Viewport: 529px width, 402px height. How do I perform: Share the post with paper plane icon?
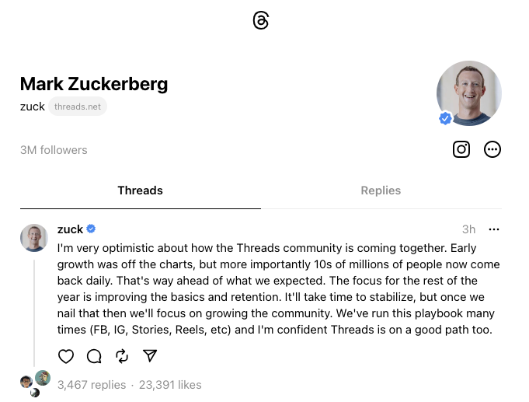click(x=150, y=356)
